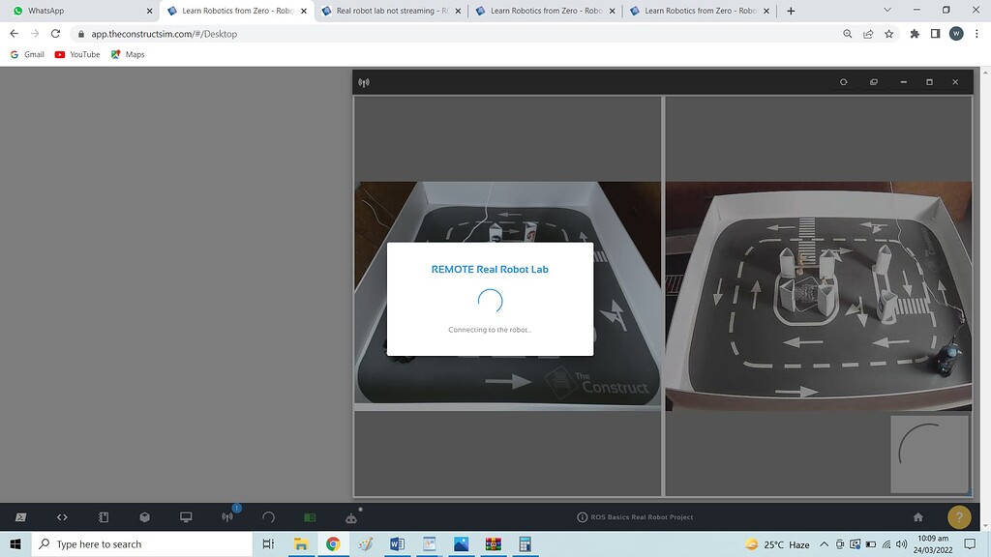
Task: Open Task View on the taskbar
Action: pyautogui.click(x=268, y=543)
